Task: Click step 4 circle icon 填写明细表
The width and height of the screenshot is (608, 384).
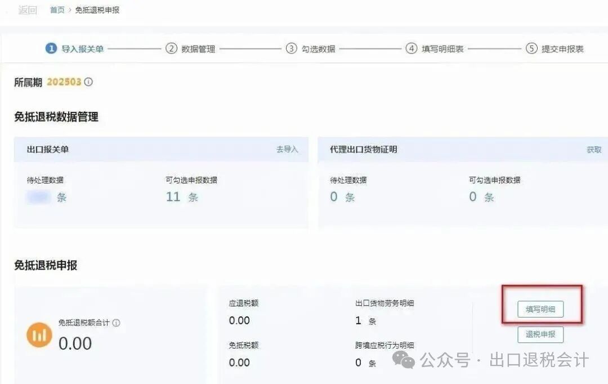Action: 412,48
